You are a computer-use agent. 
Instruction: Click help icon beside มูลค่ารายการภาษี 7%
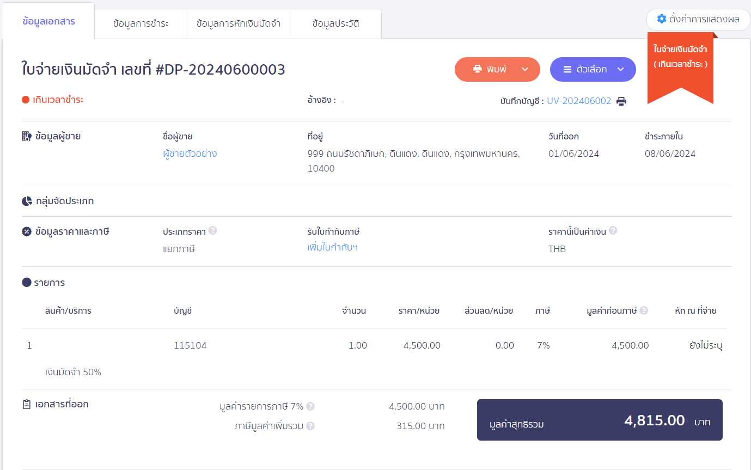click(x=310, y=406)
